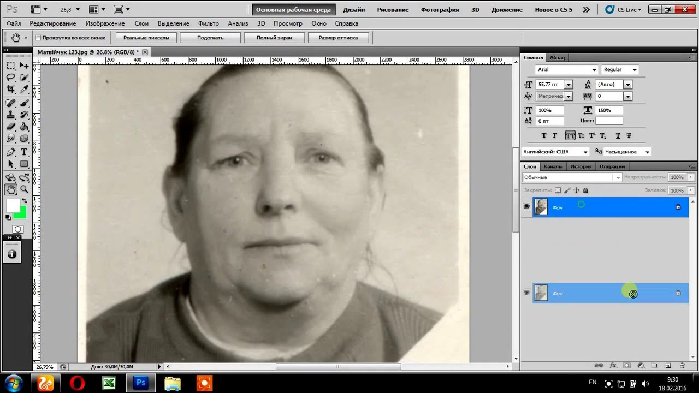This screenshot has width=699, height=393.
Task: Switch to the Абзац tab
Action: click(x=557, y=57)
